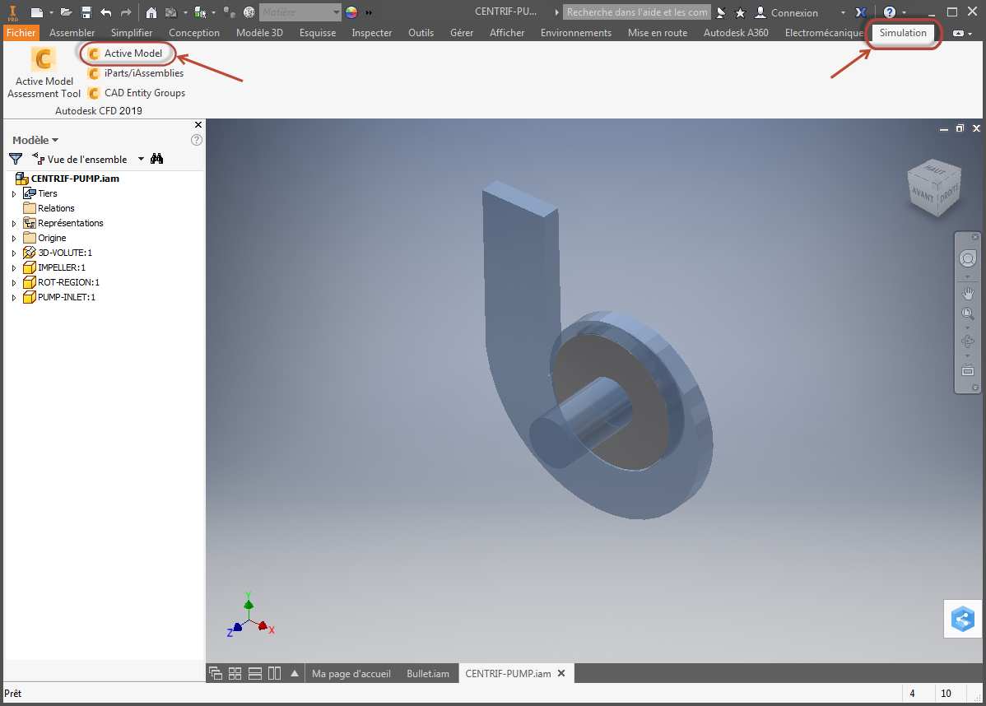Click the grayed material link icon
This screenshot has width=986, height=706.
click(230, 12)
